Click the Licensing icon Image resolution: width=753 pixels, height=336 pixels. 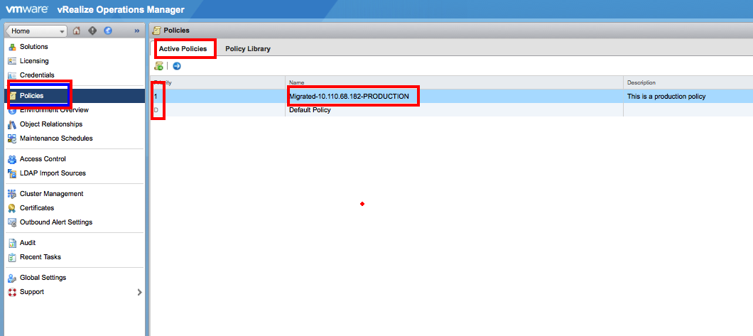coord(13,61)
